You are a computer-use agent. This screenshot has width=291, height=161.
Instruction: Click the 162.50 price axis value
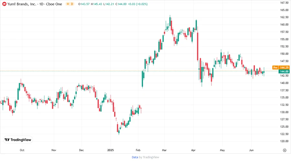284,17
